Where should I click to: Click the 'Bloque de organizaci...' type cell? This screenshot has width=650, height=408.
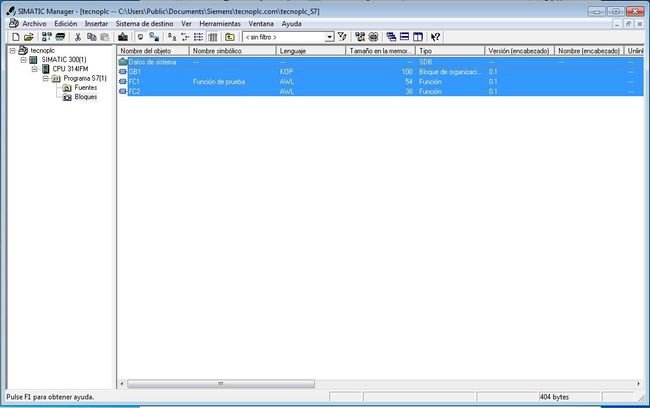(x=450, y=72)
